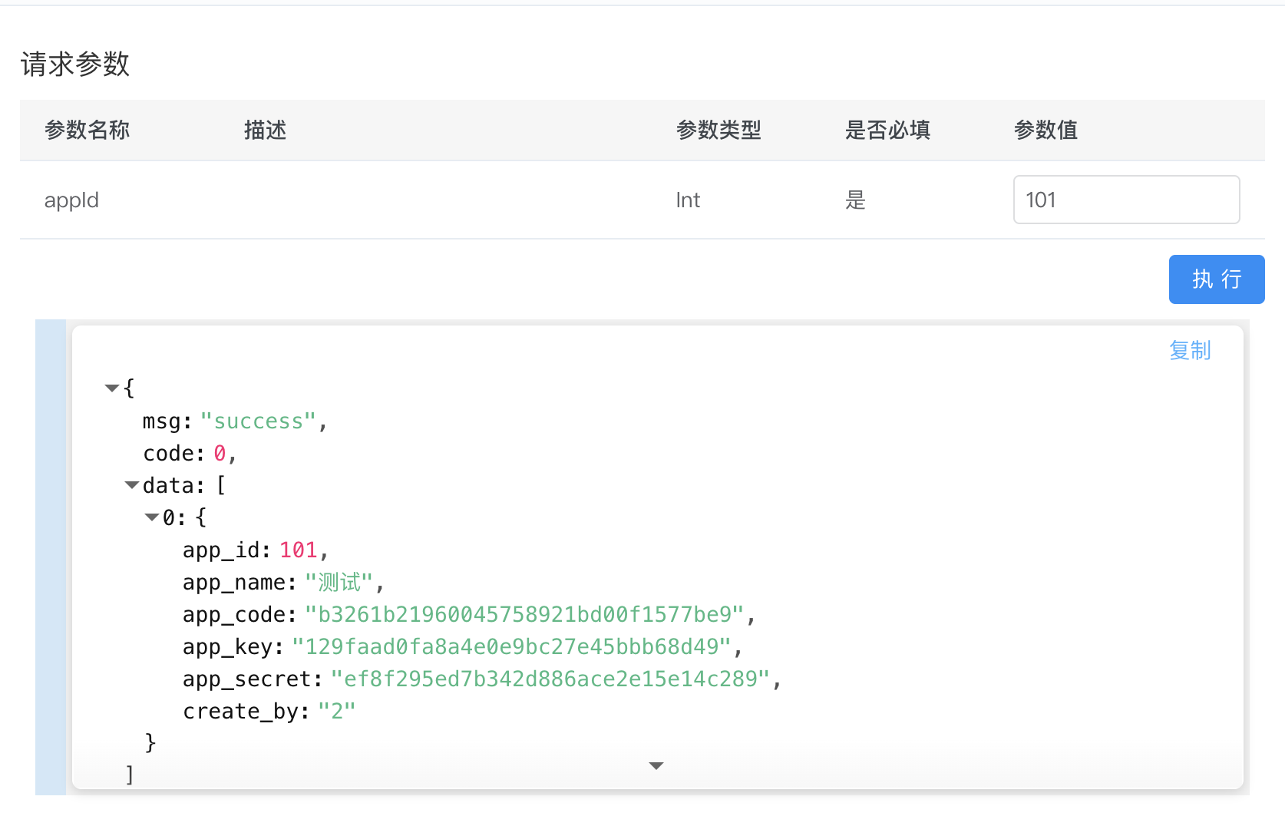Viewport: 1285px width, 826px height.
Task: Select the app_name value "测试"
Action: (339, 583)
